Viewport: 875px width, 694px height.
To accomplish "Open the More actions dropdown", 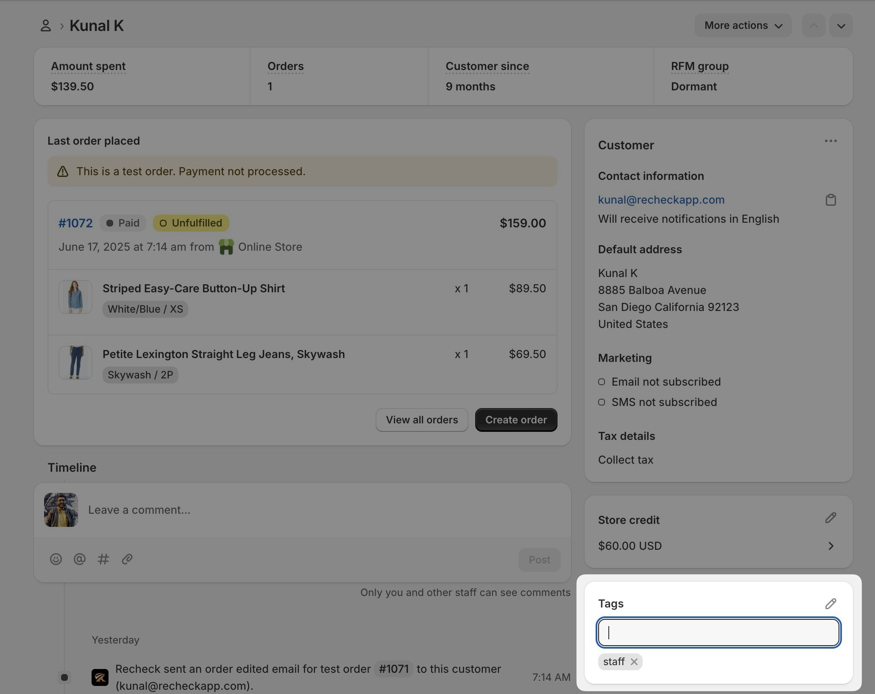I will click(743, 25).
